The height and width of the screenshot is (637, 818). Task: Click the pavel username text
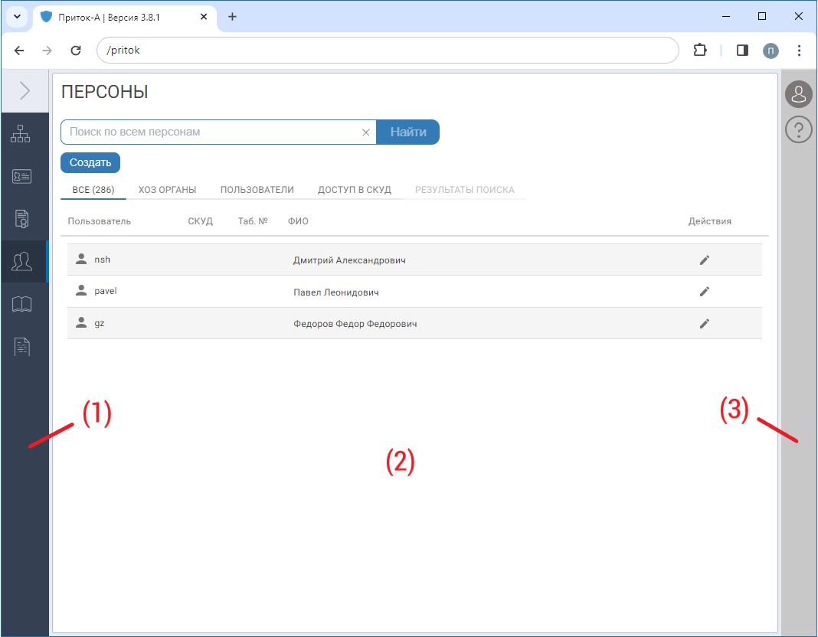[106, 290]
